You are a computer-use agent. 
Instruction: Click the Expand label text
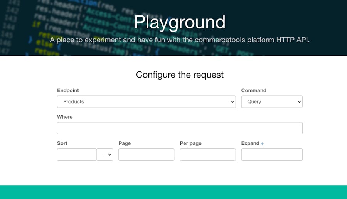pyautogui.click(x=250, y=143)
